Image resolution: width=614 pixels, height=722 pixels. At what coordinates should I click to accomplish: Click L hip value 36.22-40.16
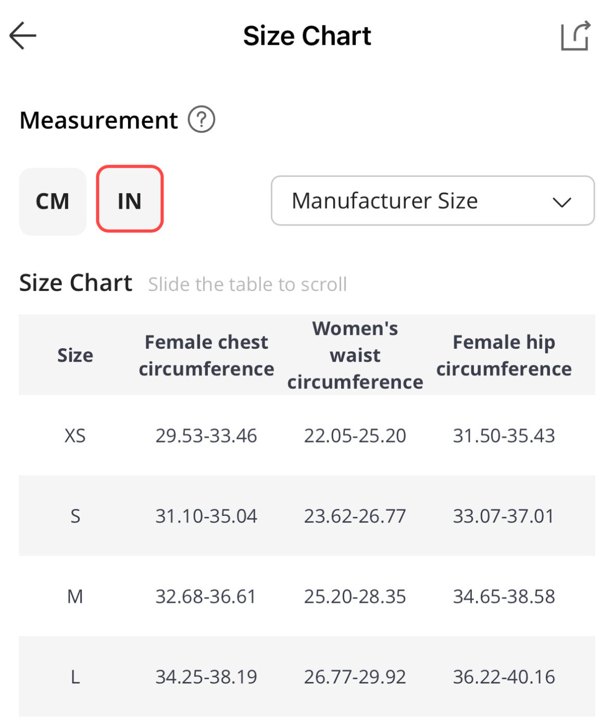[x=504, y=677]
